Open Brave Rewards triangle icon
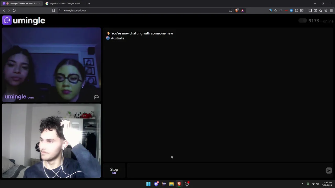 242,10
